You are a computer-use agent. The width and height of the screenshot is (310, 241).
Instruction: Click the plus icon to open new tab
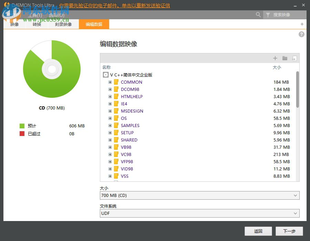point(302,24)
